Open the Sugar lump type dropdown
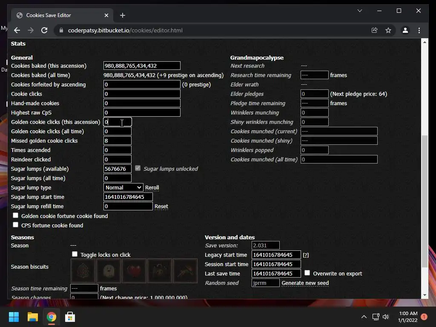Image resolution: width=436 pixels, height=327 pixels. 123,187
